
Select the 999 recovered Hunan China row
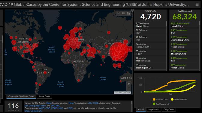point(184,66)
